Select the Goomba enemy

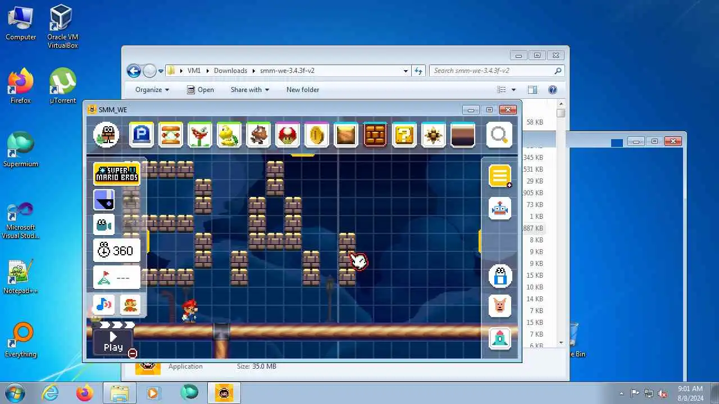tap(258, 135)
